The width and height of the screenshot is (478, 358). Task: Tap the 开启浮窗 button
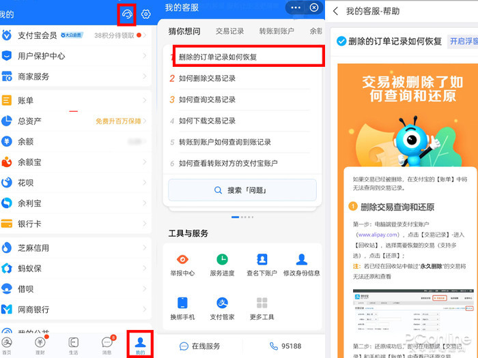pos(464,41)
